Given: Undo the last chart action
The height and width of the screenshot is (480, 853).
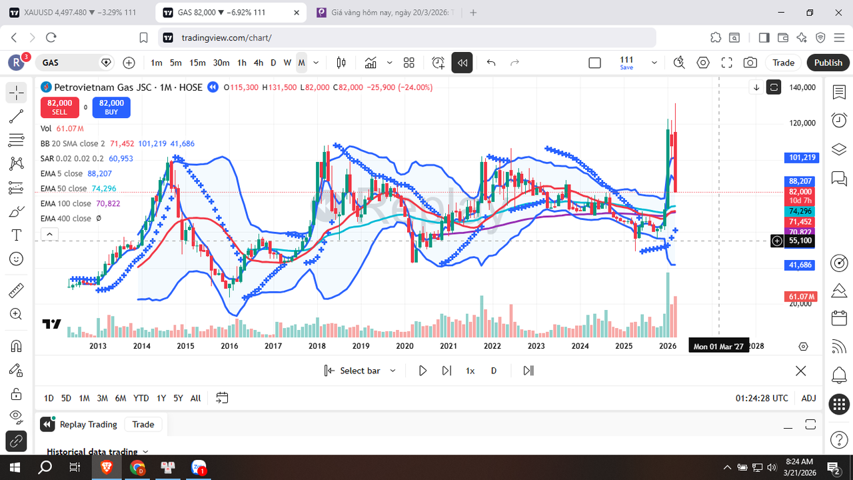Looking at the screenshot, I should pyautogui.click(x=491, y=63).
